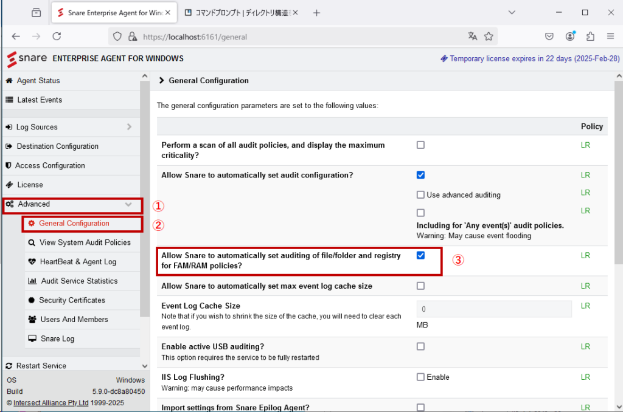Click the LR policy link for USB auditing
This screenshot has height=412, width=623.
click(585, 346)
